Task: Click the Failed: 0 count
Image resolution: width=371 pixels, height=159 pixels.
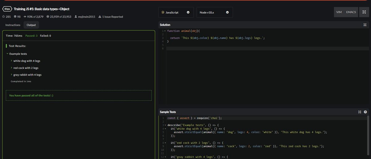Action: pyautogui.click(x=45, y=36)
